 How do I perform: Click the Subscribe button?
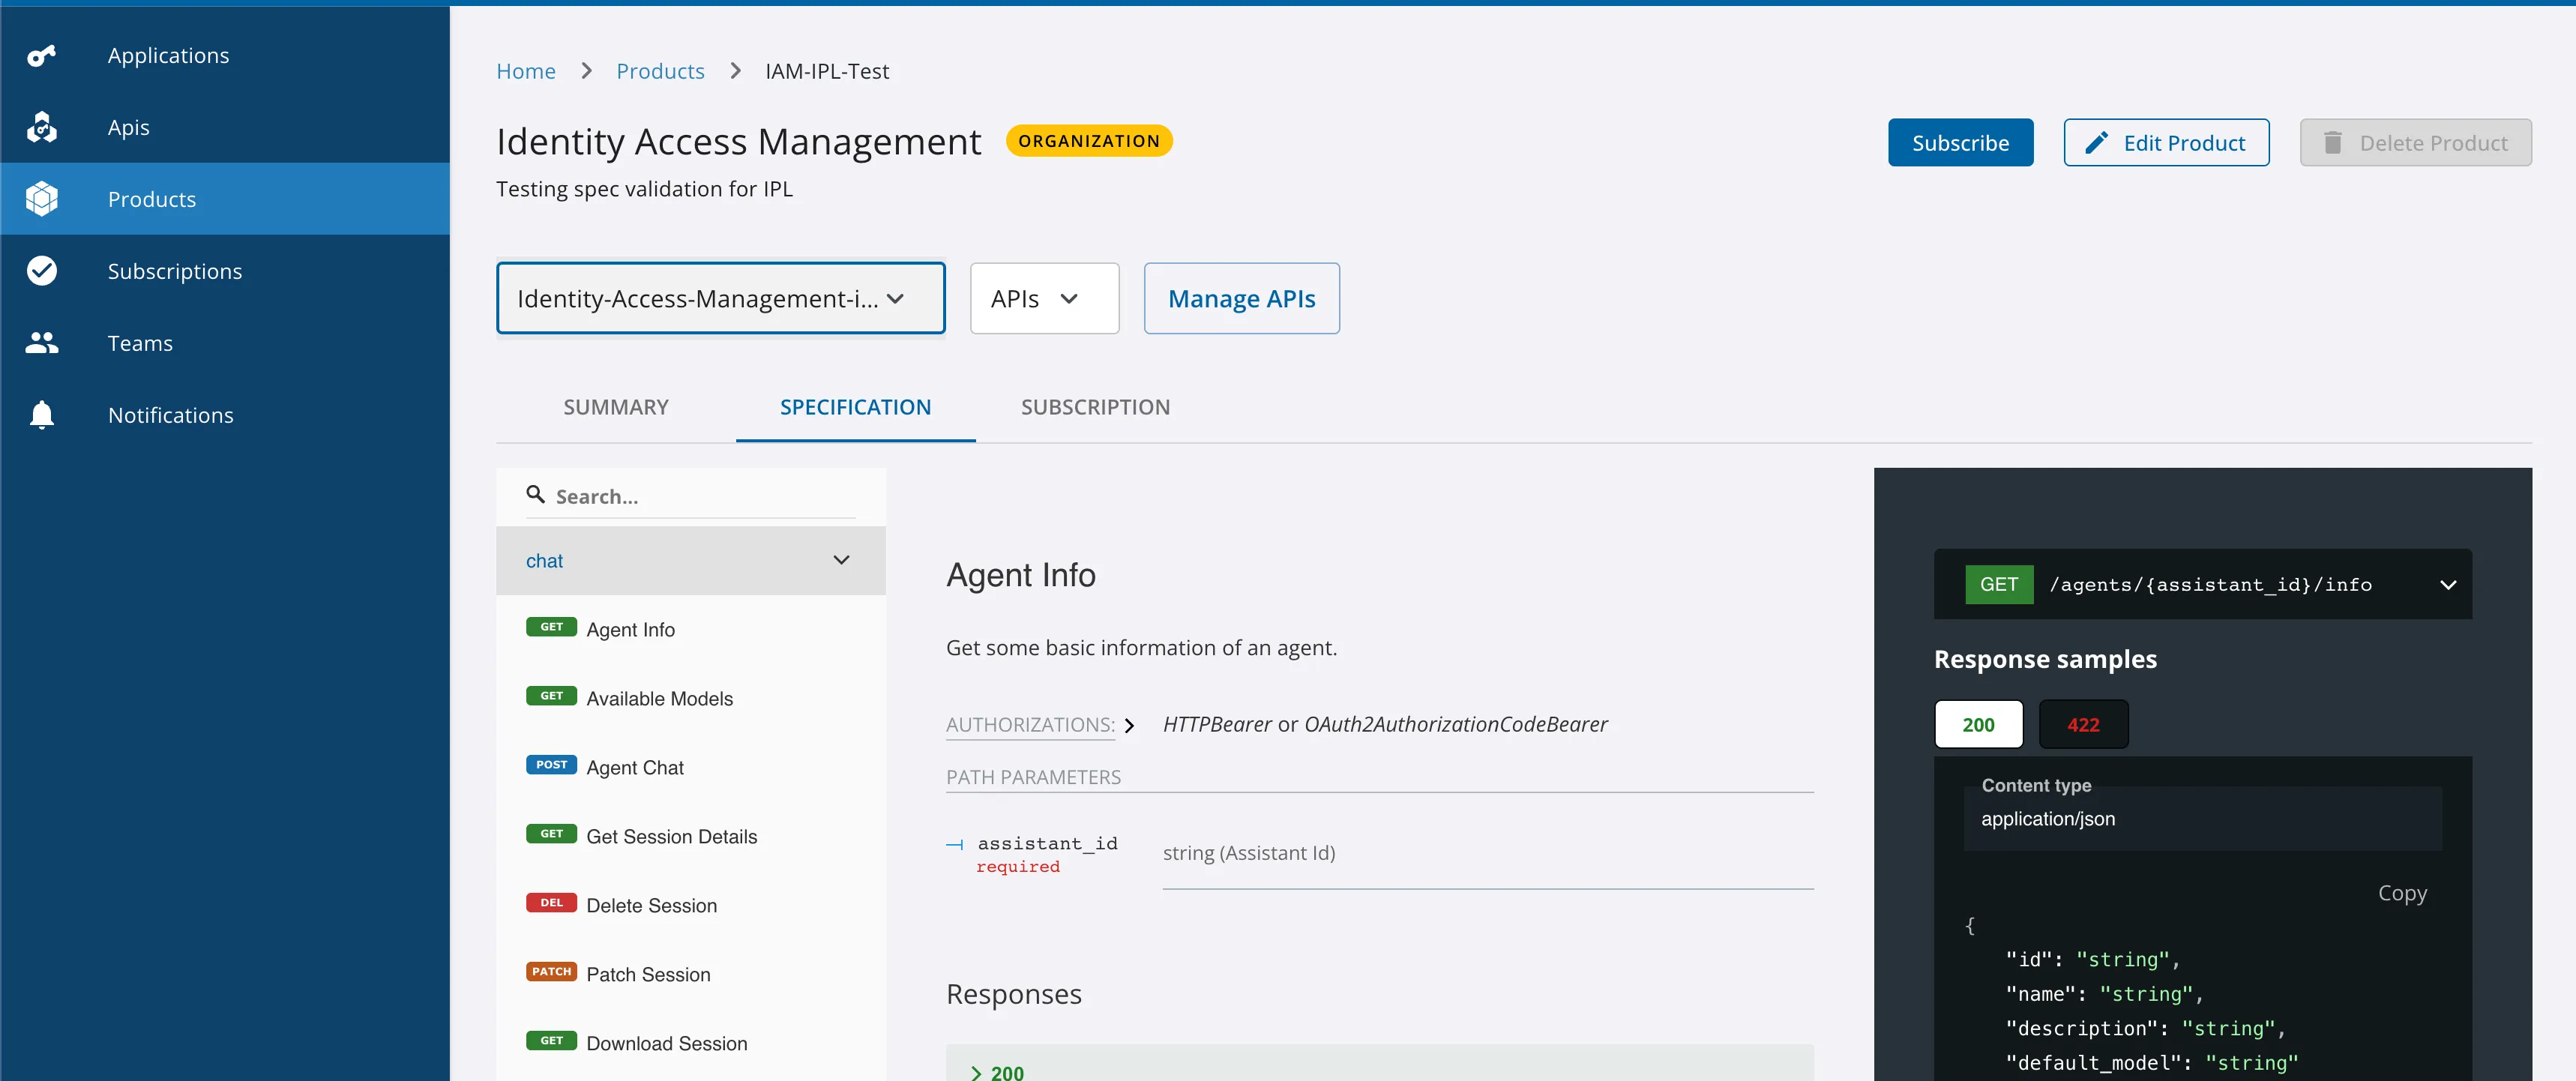coord(1960,143)
